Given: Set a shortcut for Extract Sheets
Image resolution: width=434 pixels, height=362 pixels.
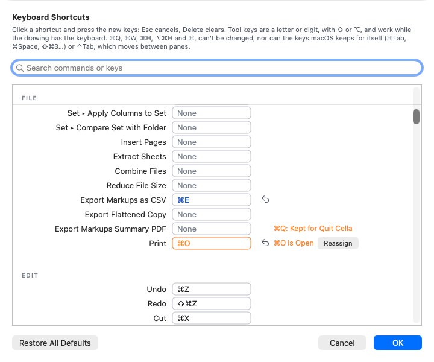Looking at the screenshot, I should 212,156.
